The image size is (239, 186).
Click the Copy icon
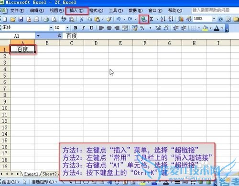(89, 19)
